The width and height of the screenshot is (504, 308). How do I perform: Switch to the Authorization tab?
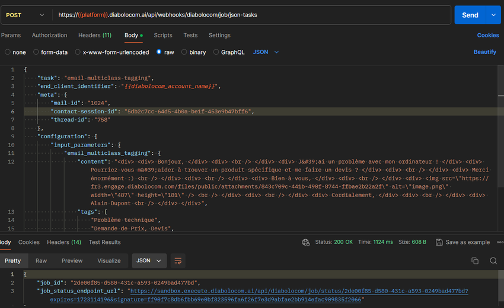click(x=49, y=36)
